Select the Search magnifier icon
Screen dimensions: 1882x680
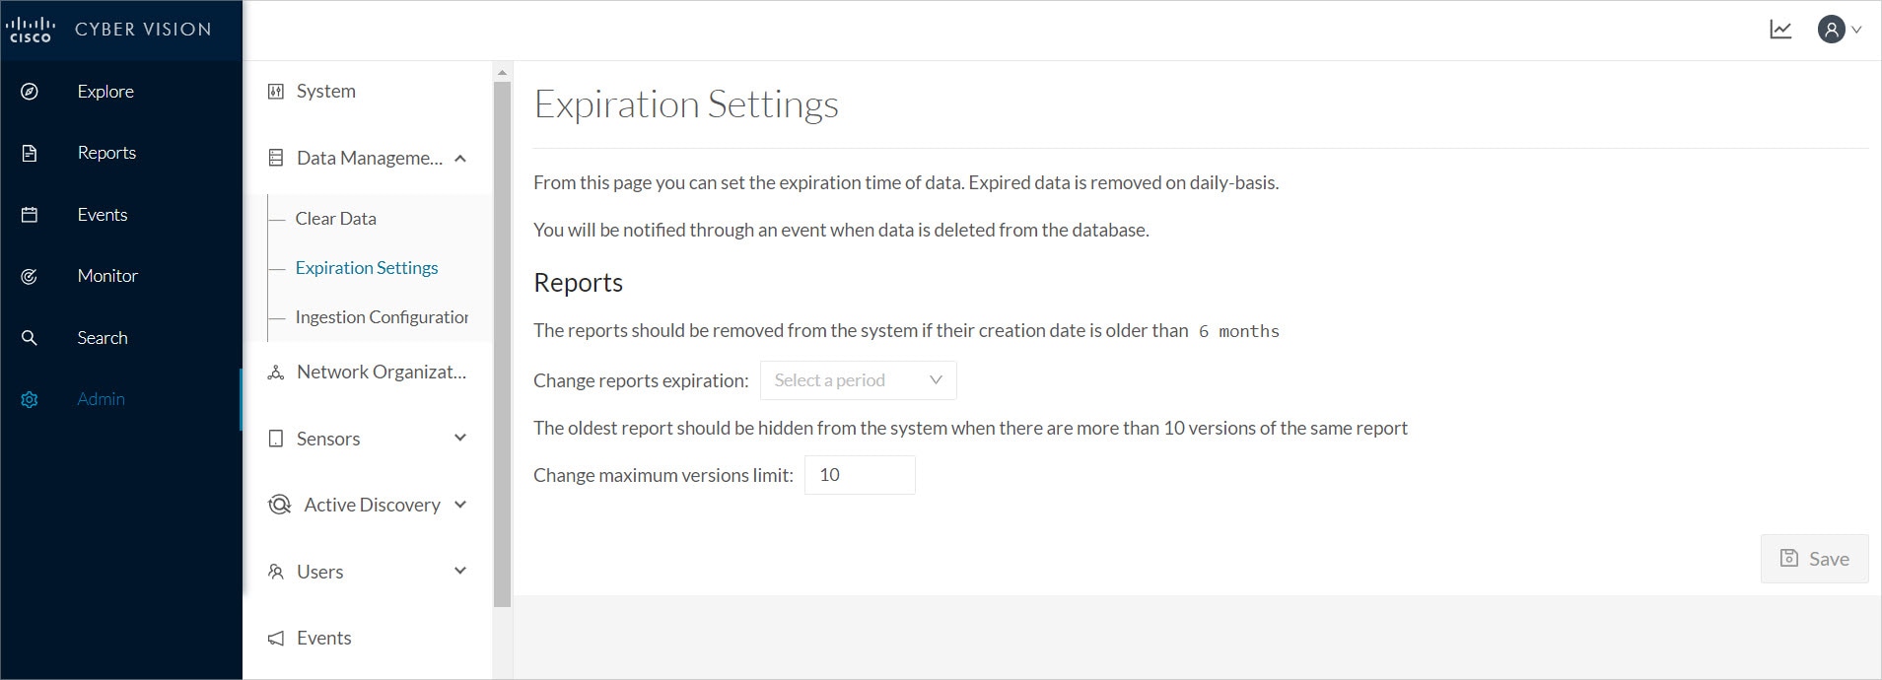coord(30,337)
